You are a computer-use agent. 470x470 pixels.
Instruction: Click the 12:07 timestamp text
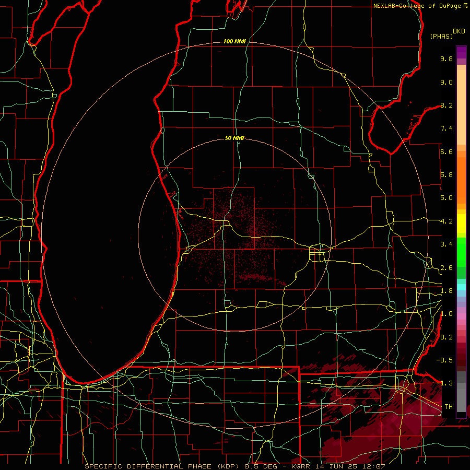[x=374, y=466]
